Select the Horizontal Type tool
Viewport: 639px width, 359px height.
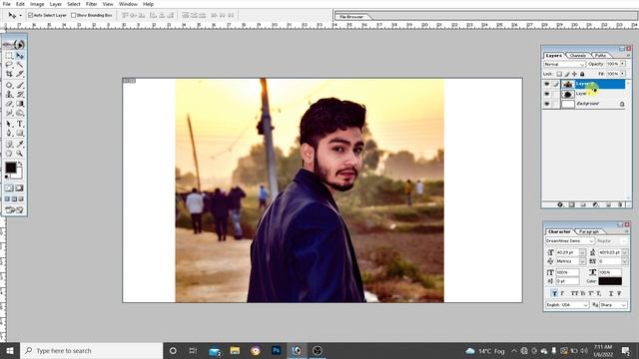click(x=20, y=124)
